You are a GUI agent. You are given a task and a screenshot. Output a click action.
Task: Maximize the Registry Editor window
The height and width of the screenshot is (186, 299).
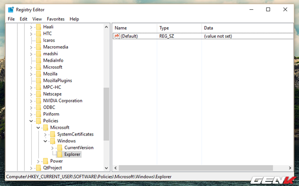tap(268, 9)
